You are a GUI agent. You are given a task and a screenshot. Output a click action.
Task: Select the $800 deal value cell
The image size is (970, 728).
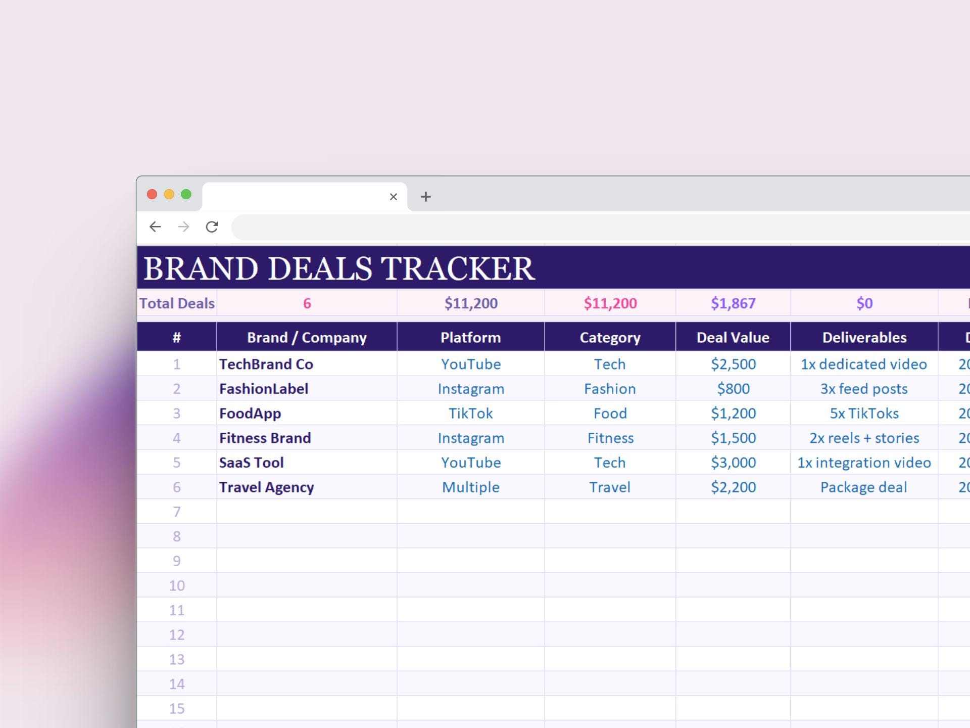click(733, 389)
